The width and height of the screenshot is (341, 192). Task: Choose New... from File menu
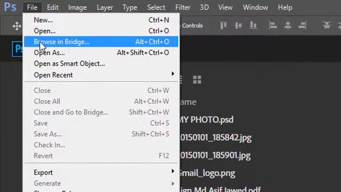101,20
